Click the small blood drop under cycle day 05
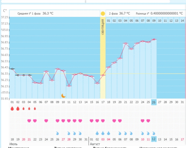 click(35, 108)
